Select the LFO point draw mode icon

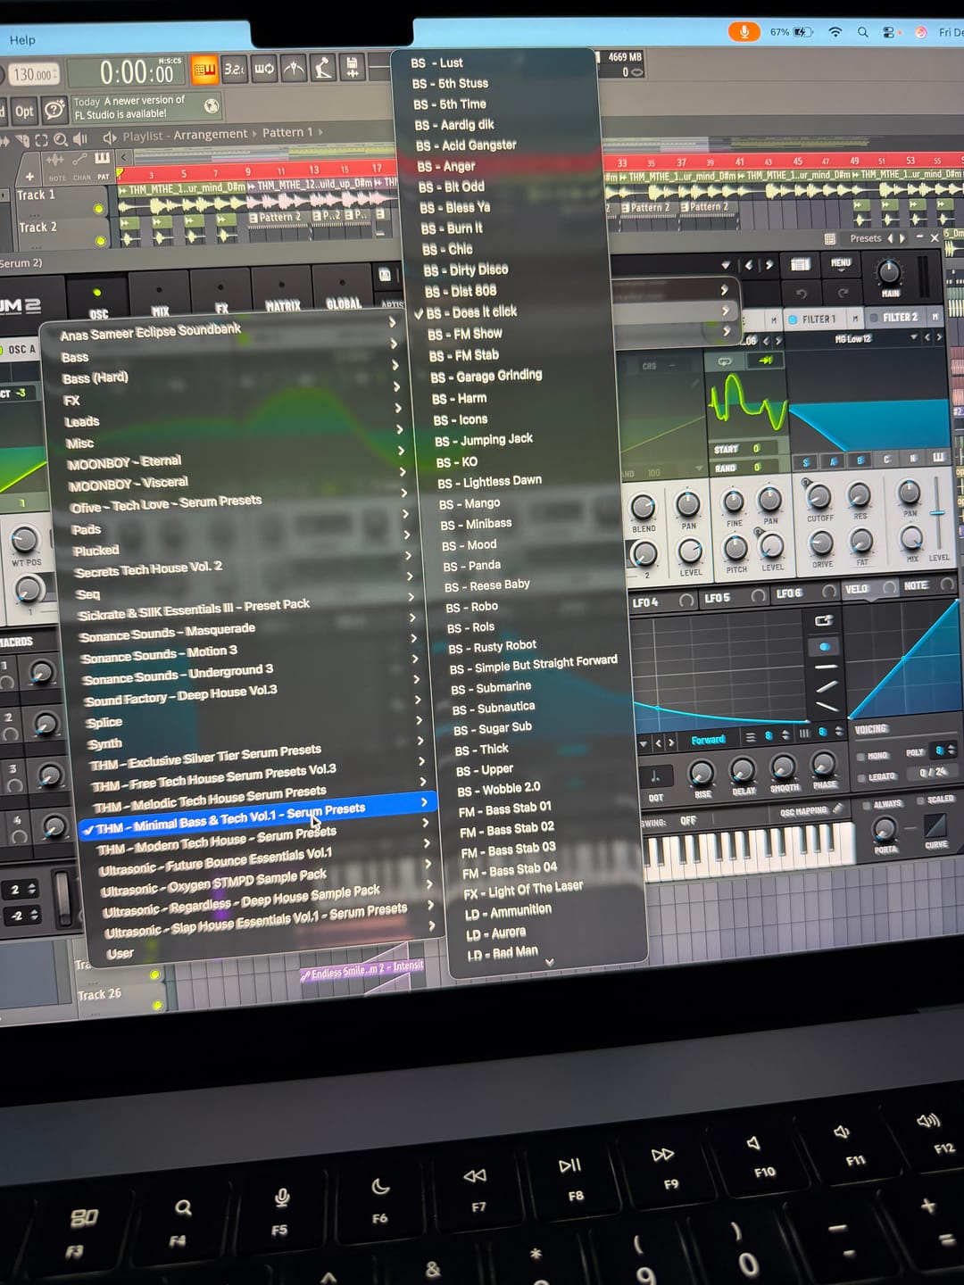[824, 646]
